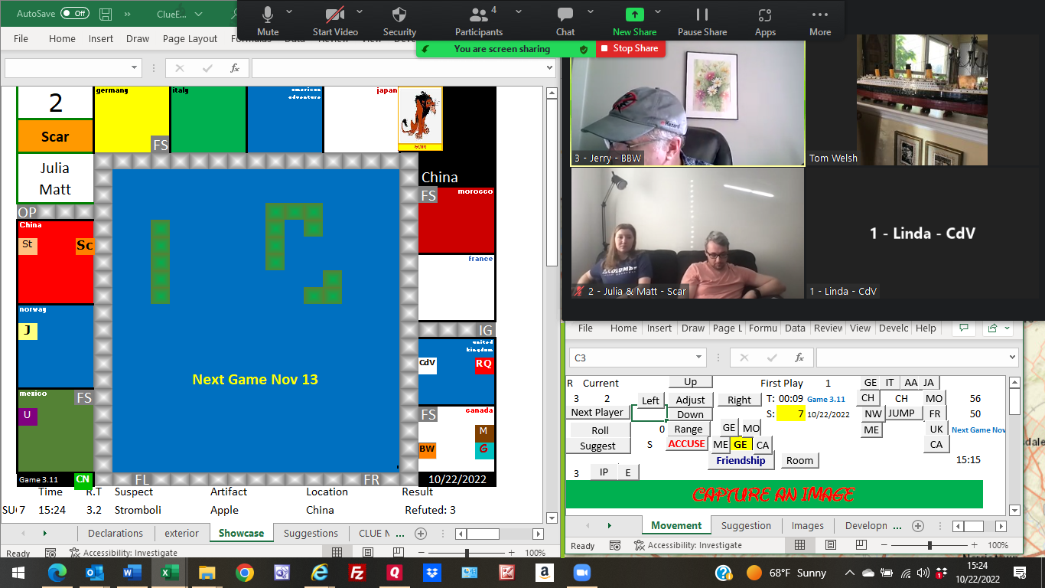Screen dimensions: 1045x588
Task: Click the Start Video camera icon
Action: [334, 15]
